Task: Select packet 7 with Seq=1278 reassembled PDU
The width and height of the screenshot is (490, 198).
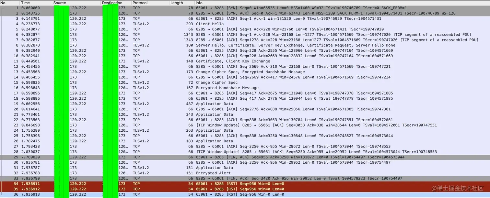Action: (245, 40)
